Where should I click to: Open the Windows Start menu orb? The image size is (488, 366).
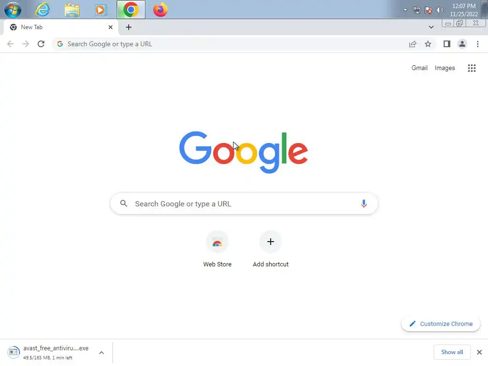[x=13, y=10]
